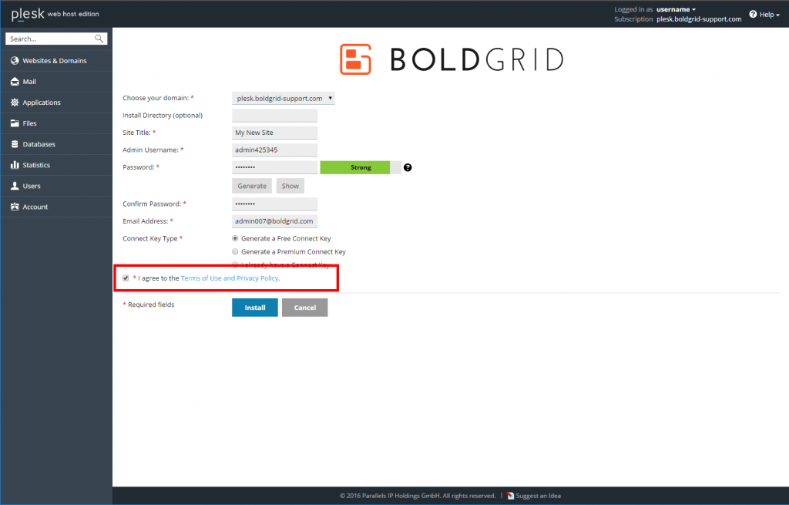This screenshot has height=505, width=789.
Task: Click the password help question mark icon
Action: pyautogui.click(x=408, y=167)
